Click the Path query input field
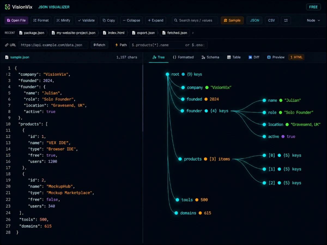327x245 pixels. click(168, 45)
